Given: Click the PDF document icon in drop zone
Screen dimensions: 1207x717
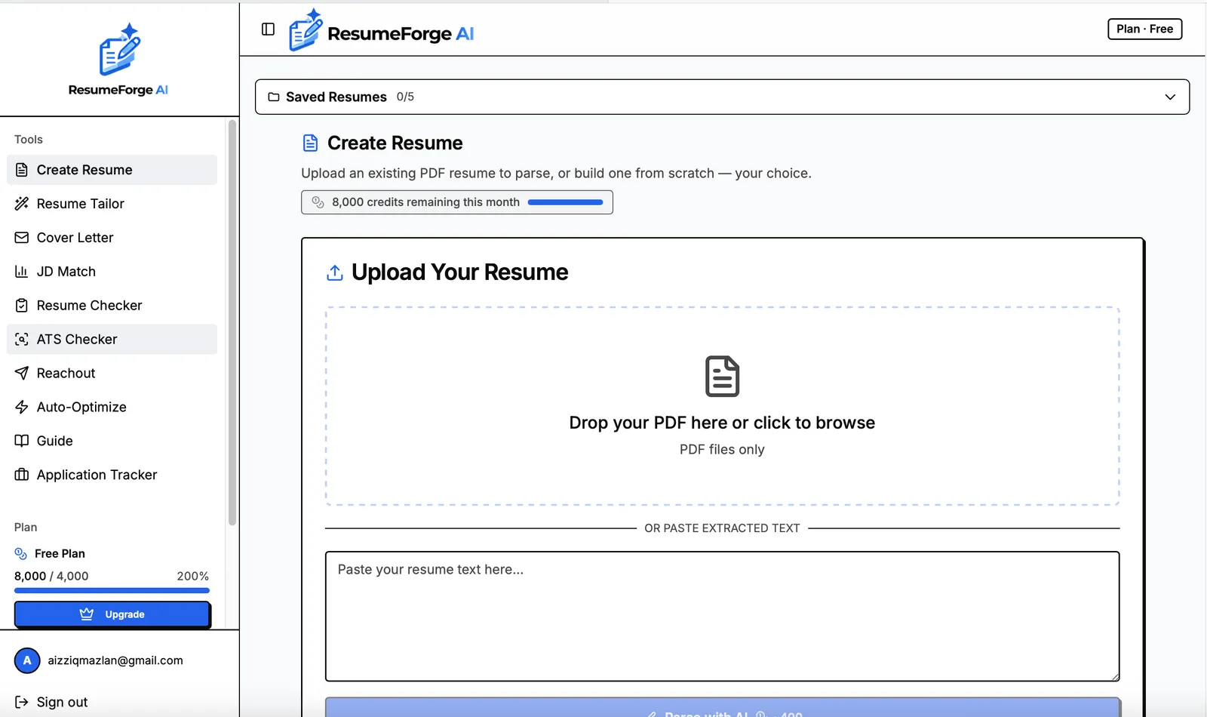Looking at the screenshot, I should click(x=722, y=376).
